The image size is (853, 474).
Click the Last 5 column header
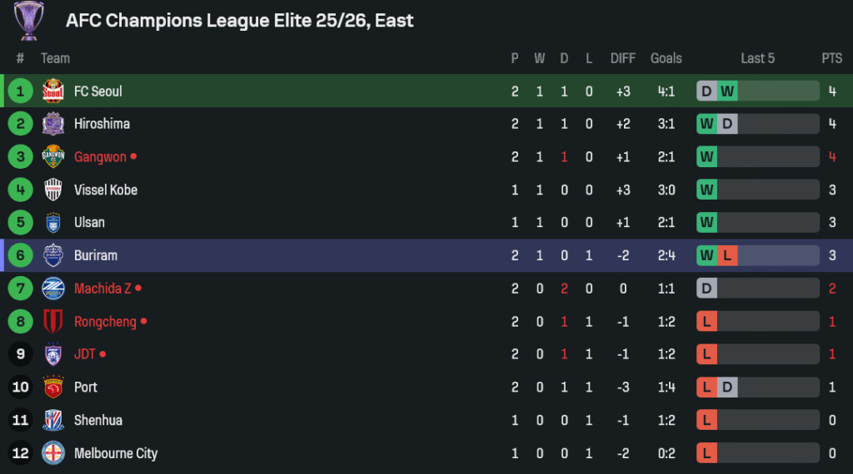[x=757, y=58]
